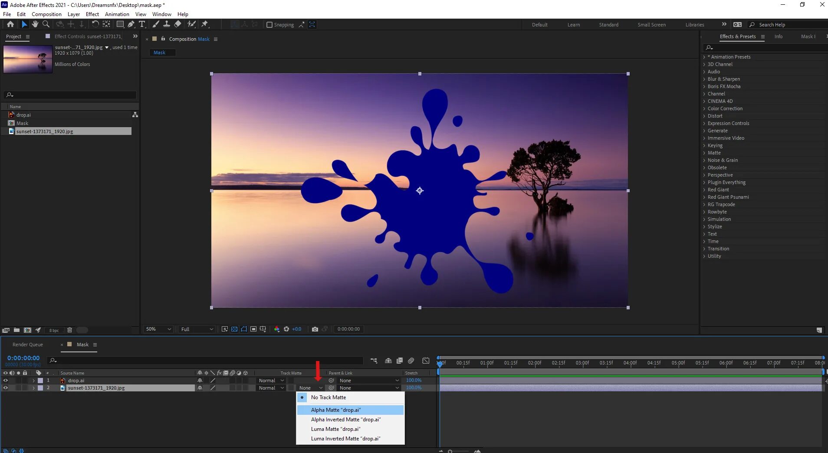Open the Composition menu
Viewport: 828px width, 453px height.
pyautogui.click(x=46, y=14)
